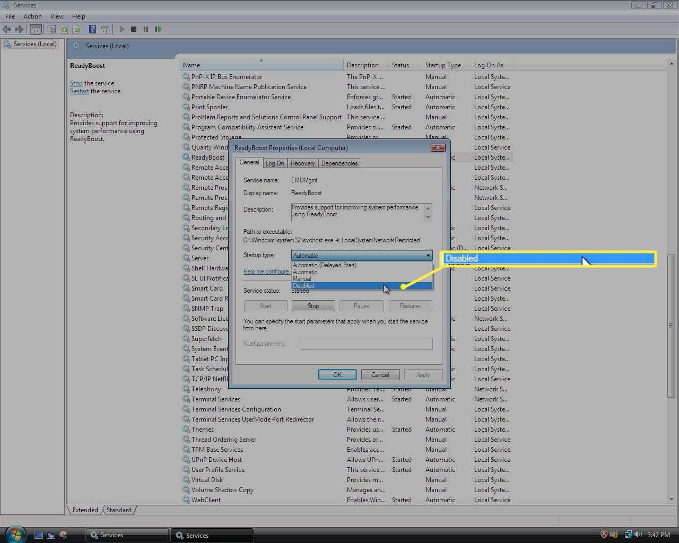Click the Pause Service toolbar icon

(x=146, y=29)
